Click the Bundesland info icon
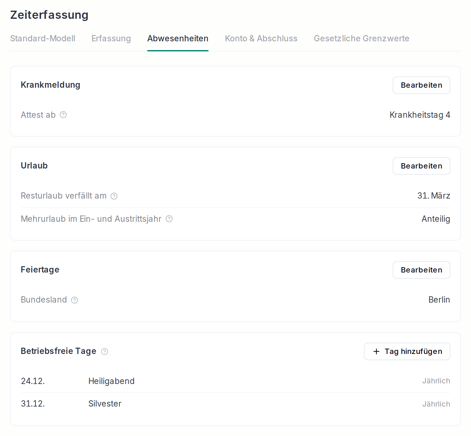The height and width of the screenshot is (436, 471). [x=75, y=300]
